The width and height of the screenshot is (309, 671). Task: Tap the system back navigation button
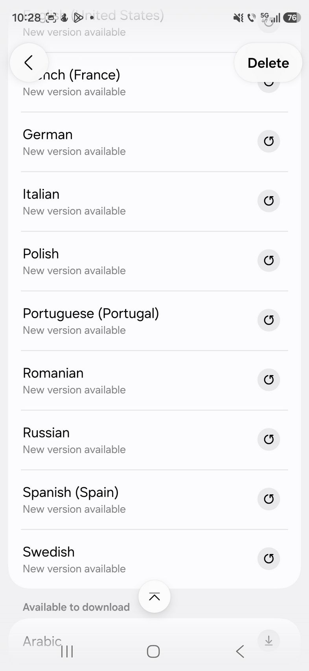point(240,652)
